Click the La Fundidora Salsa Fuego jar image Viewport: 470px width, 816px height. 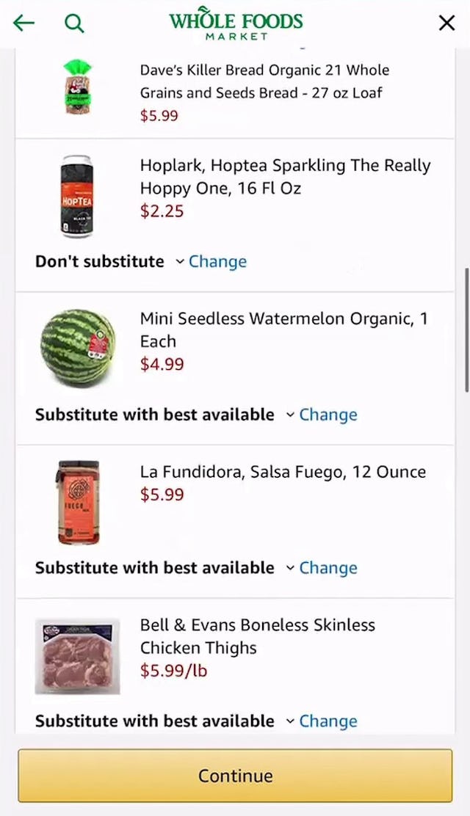pos(78,500)
